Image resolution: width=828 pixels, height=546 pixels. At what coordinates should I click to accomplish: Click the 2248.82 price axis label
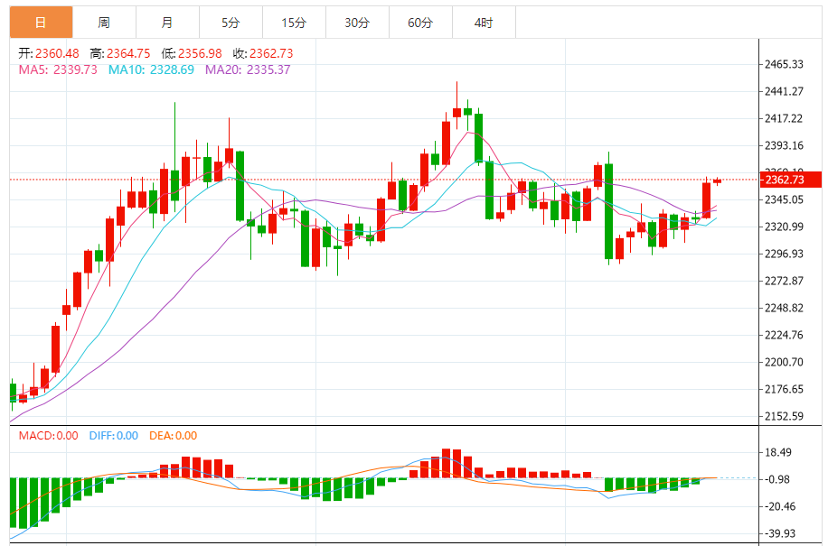click(x=785, y=308)
